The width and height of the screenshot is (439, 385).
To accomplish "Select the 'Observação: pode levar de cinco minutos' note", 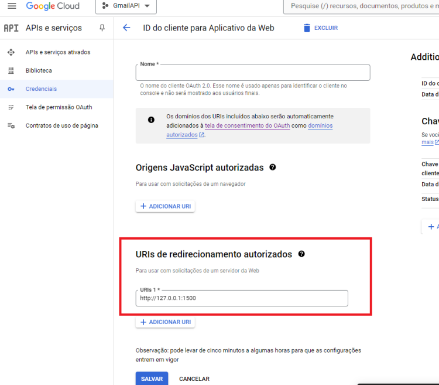I will point(248,355).
